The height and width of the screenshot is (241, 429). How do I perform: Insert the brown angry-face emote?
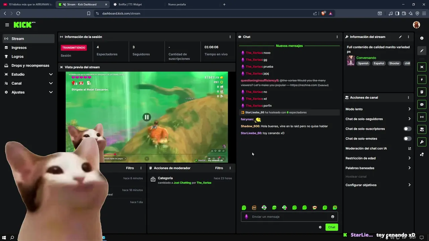click(254, 208)
